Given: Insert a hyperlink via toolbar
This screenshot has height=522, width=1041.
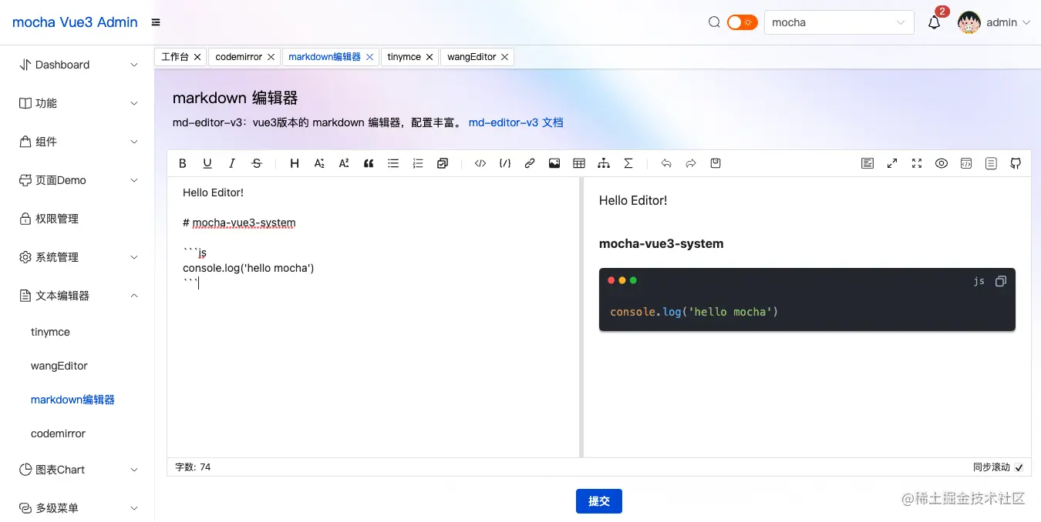Looking at the screenshot, I should pyautogui.click(x=530, y=163).
